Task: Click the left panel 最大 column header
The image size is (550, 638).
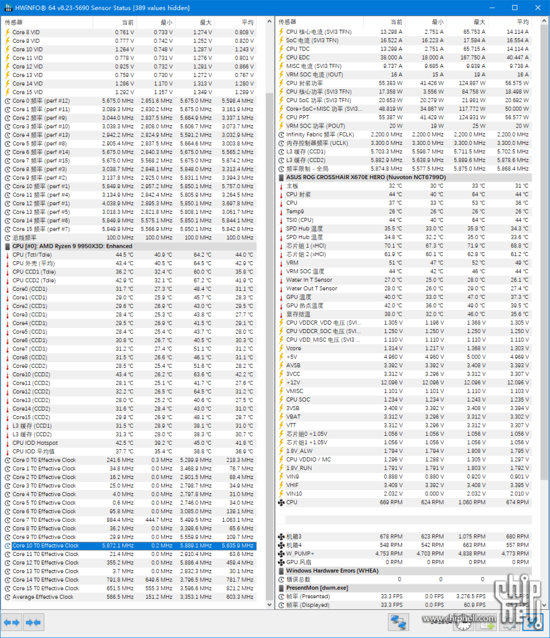Action: (195, 22)
